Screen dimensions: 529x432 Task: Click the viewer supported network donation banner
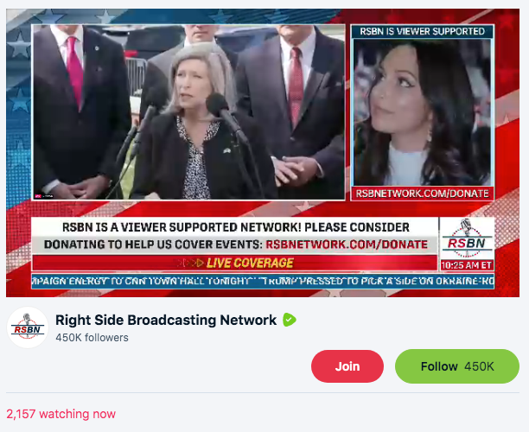pos(235,236)
